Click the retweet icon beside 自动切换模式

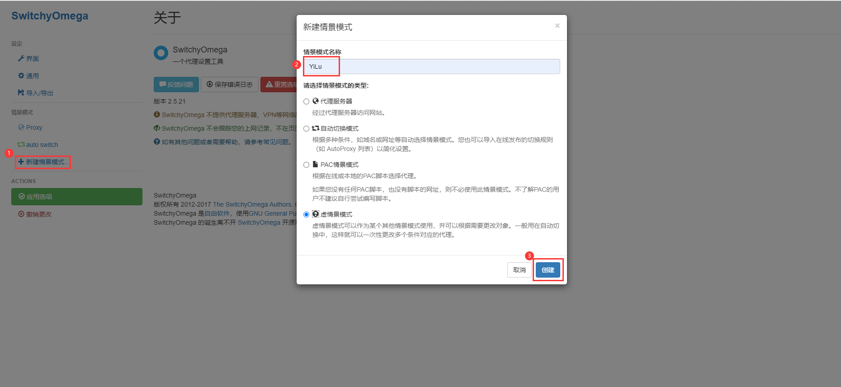click(x=315, y=128)
